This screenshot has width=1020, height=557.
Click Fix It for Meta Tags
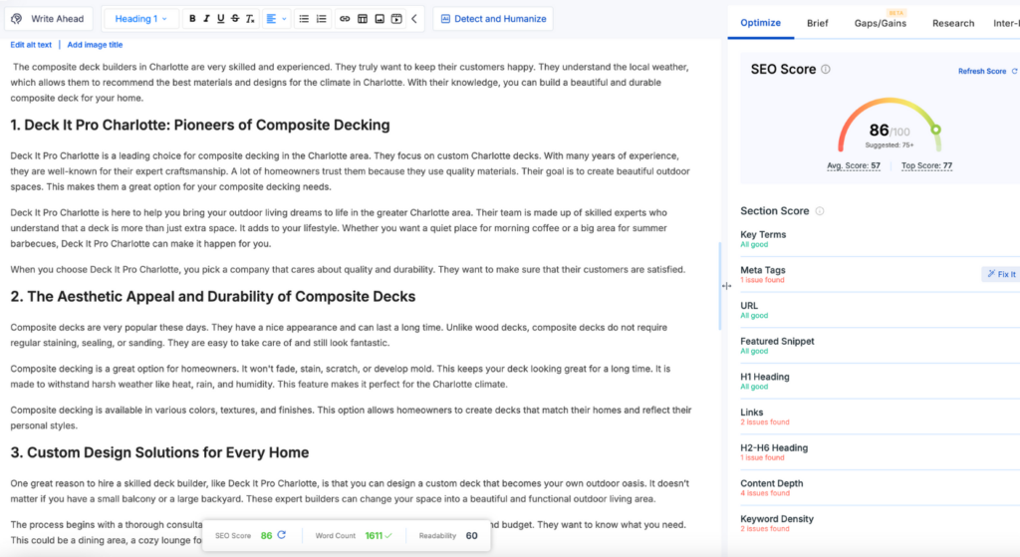(1001, 275)
